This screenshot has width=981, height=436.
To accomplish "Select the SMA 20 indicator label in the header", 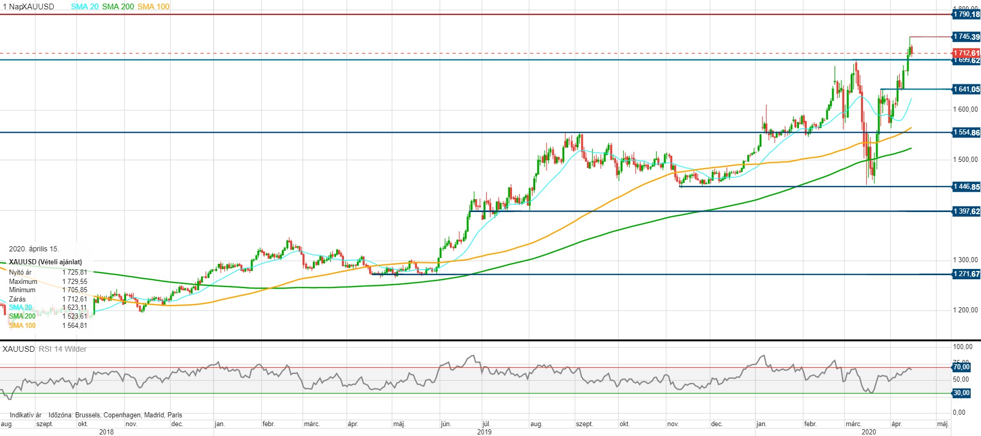I will [x=85, y=7].
